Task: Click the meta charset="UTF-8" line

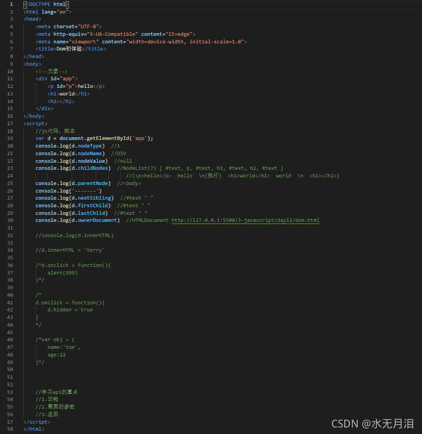Action: pyautogui.click(x=68, y=27)
